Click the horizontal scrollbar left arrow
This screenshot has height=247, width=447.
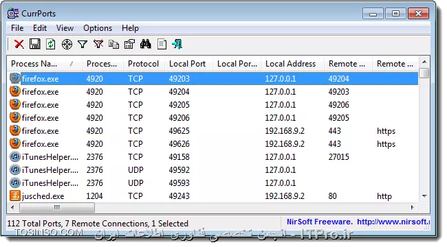click(x=12, y=207)
